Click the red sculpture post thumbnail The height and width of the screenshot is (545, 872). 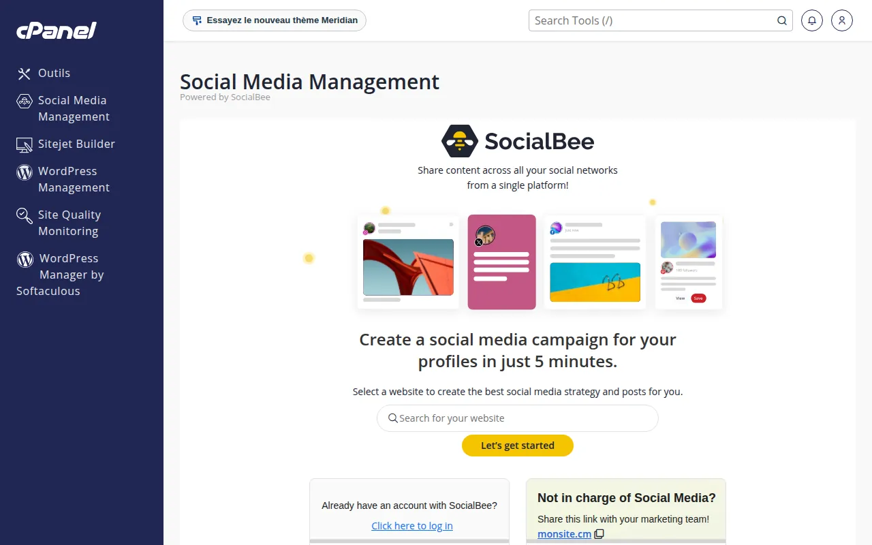point(408,267)
